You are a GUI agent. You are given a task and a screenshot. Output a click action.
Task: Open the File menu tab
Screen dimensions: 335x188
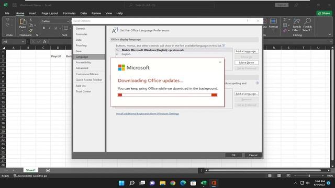(x=7, y=13)
